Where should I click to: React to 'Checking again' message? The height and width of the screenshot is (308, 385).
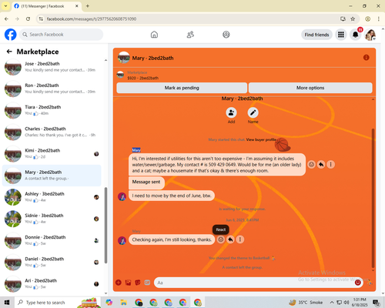(220, 239)
